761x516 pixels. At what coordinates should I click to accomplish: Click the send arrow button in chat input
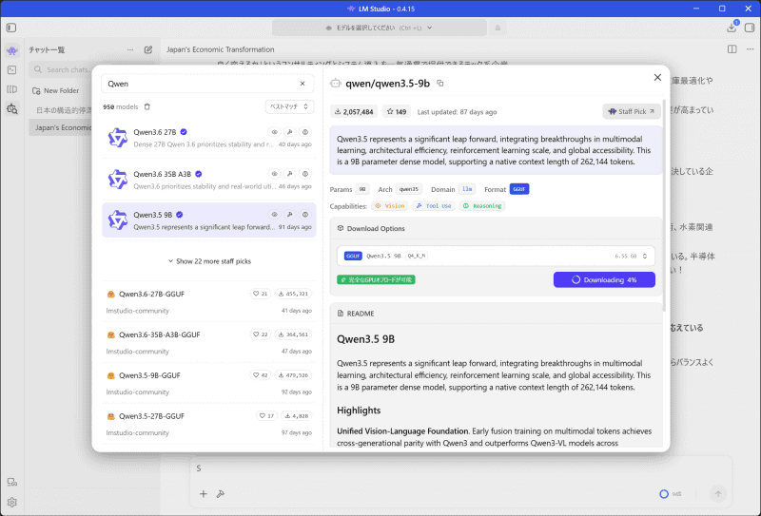pyautogui.click(x=718, y=494)
